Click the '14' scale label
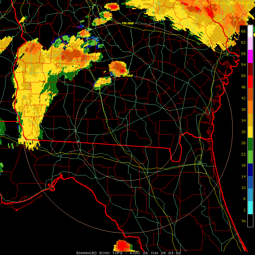This screenshot has height=255, width=255. pyautogui.click(x=243, y=177)
